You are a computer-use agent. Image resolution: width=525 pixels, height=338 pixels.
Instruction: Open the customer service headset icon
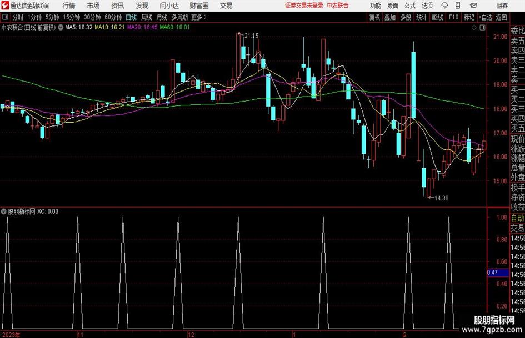444,6
